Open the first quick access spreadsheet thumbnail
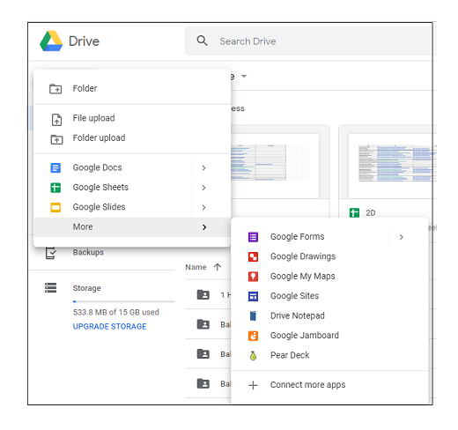This screenshot has width=458, height=430. 274,166
